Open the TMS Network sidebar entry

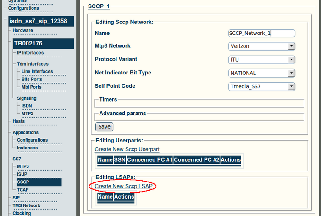click(27, 205)
